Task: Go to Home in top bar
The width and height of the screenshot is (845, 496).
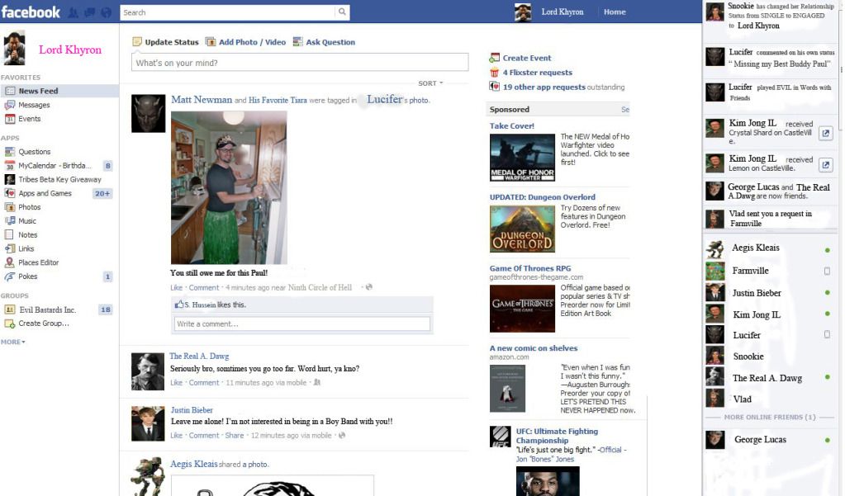Action: [615, 12]
